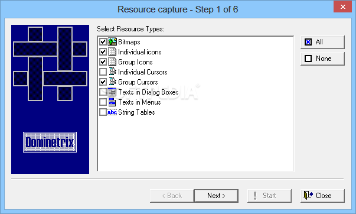Viewport: 356px width, 214px height.
Task: Click the Group Icons grid icon
Action: point(112,61)
